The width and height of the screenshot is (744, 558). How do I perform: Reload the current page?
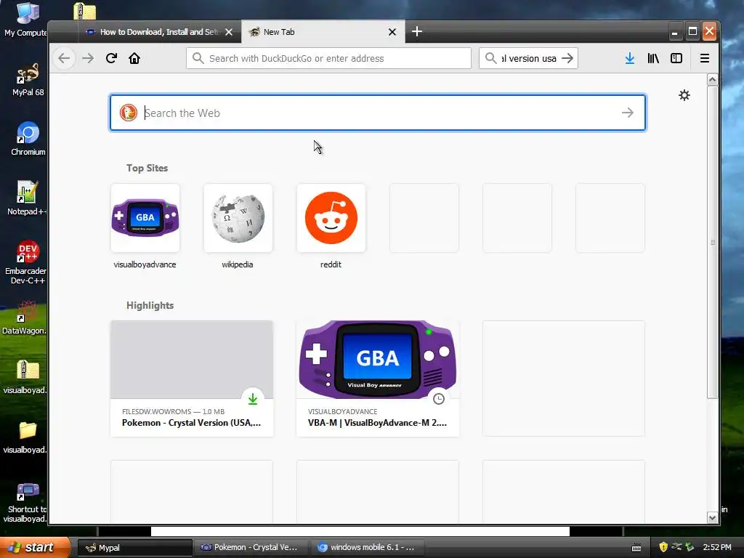(x=111, y=58)
